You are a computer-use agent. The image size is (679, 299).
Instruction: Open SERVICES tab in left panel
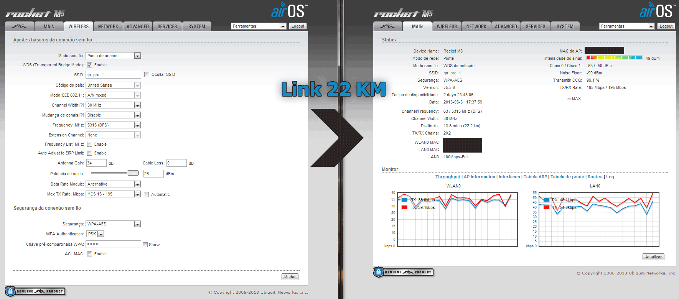(x=167, y=26)
